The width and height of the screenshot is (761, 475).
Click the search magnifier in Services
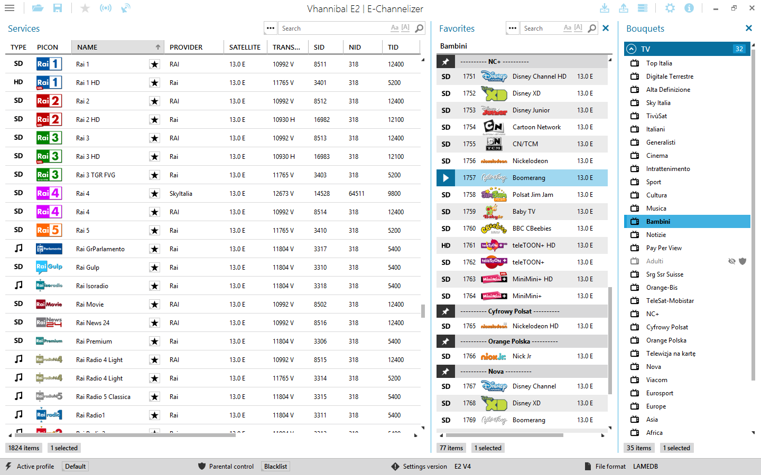(419, 28)
